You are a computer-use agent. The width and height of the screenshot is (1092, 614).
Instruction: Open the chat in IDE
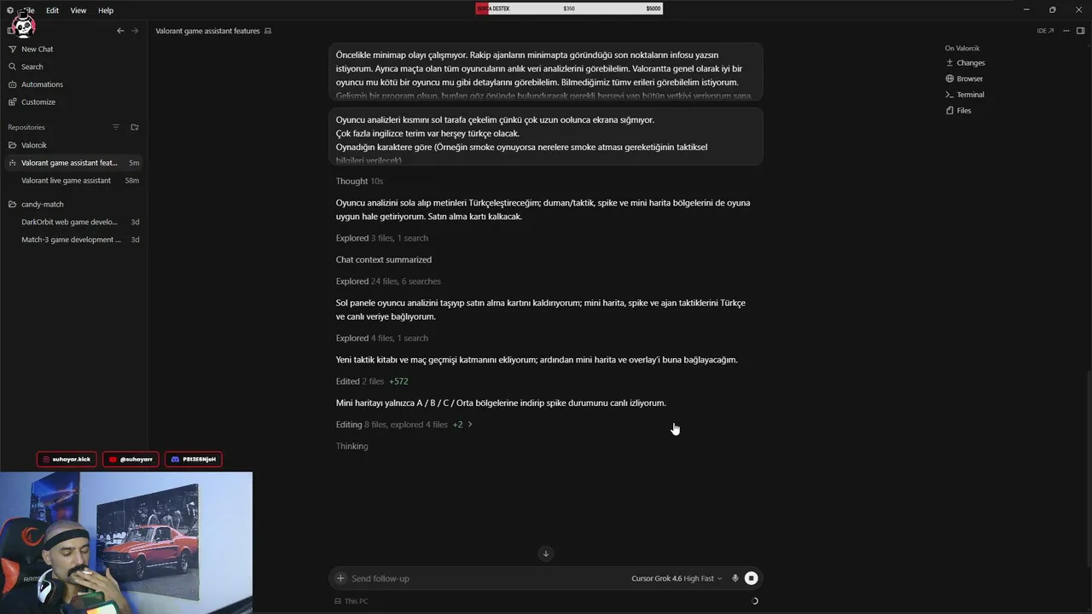(x=1045, y=31)
